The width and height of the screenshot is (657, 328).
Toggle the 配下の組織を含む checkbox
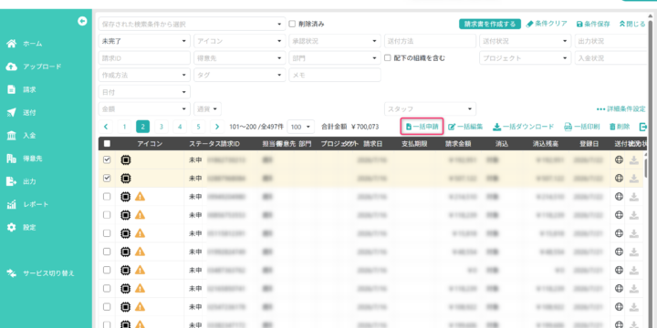[388, 58]
